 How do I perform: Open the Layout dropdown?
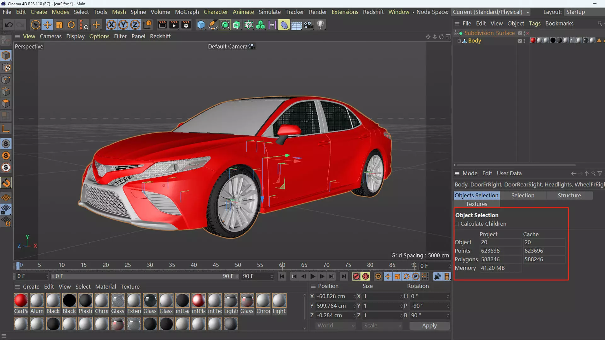point(585,12)
